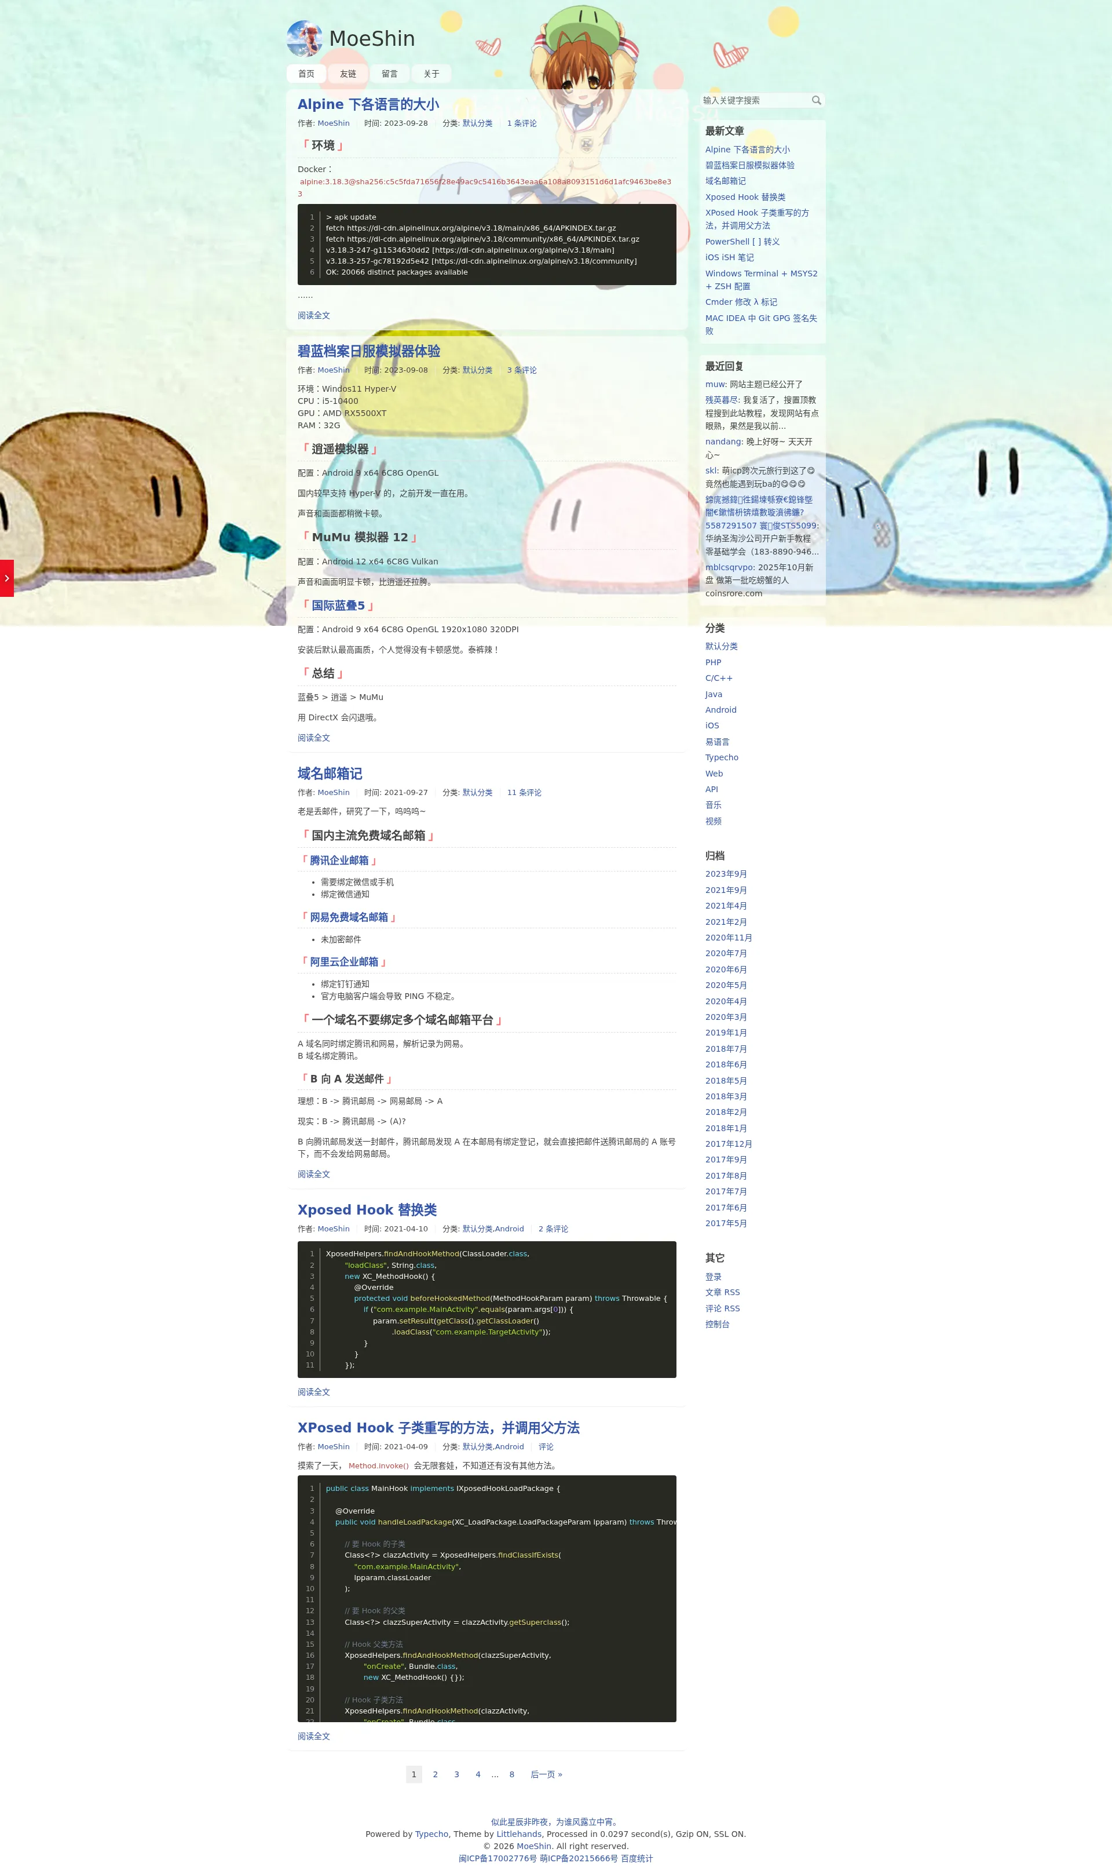
Task: Open the C/C++ category
Action: tap(719, 679)
